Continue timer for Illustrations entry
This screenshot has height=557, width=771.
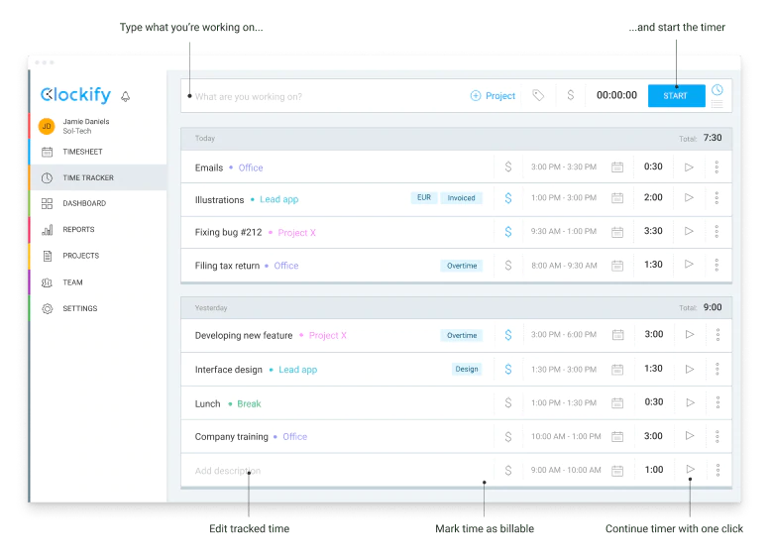689,197
